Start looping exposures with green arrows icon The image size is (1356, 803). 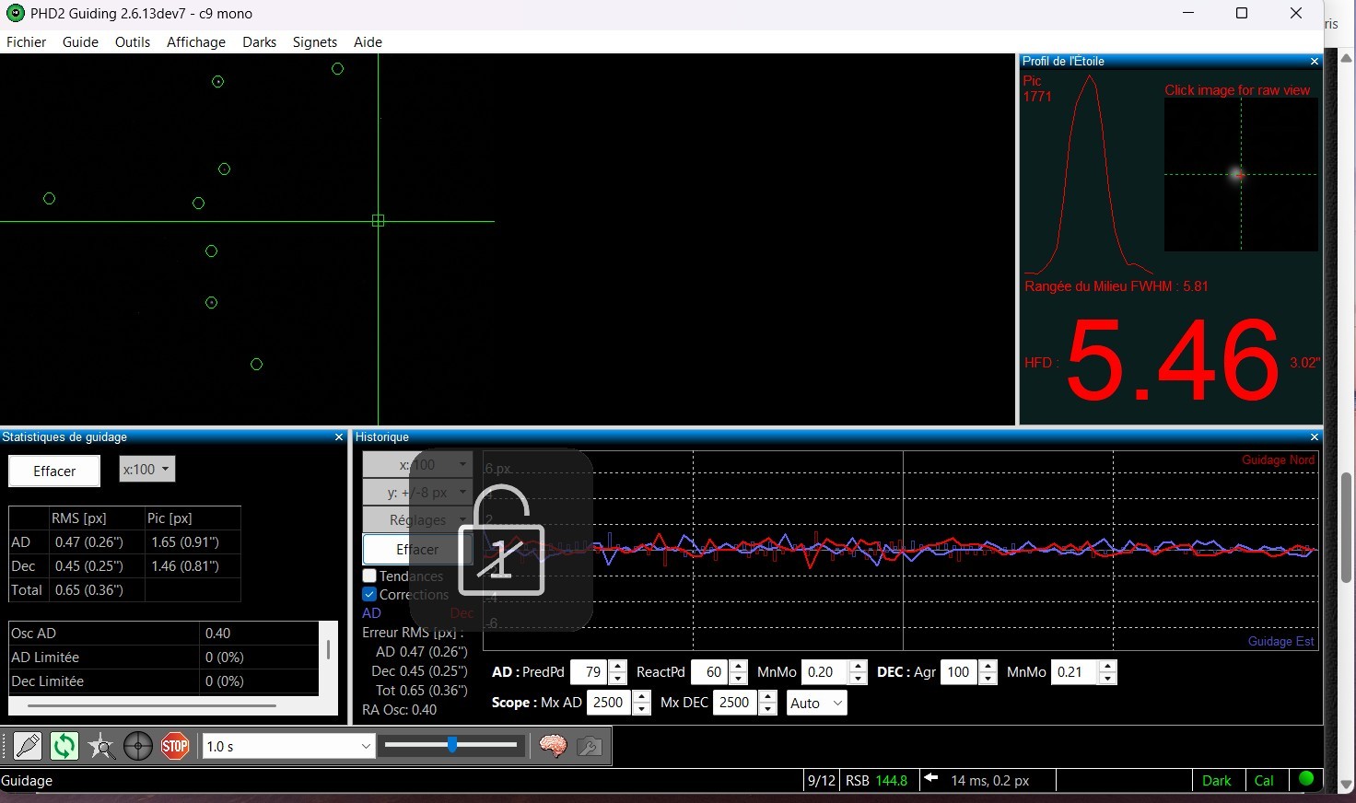(x=64, y=746)
